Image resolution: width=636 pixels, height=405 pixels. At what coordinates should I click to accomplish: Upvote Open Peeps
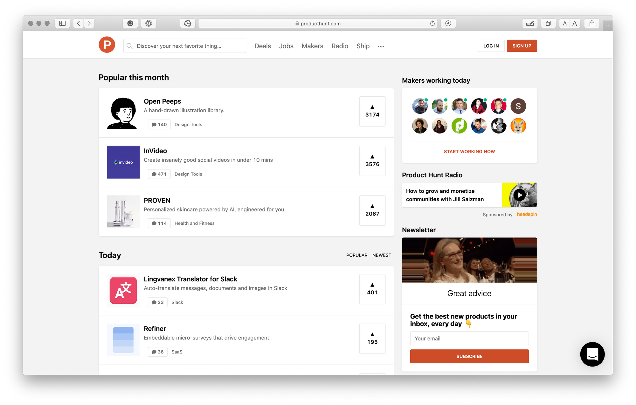[x=372, y=111]
